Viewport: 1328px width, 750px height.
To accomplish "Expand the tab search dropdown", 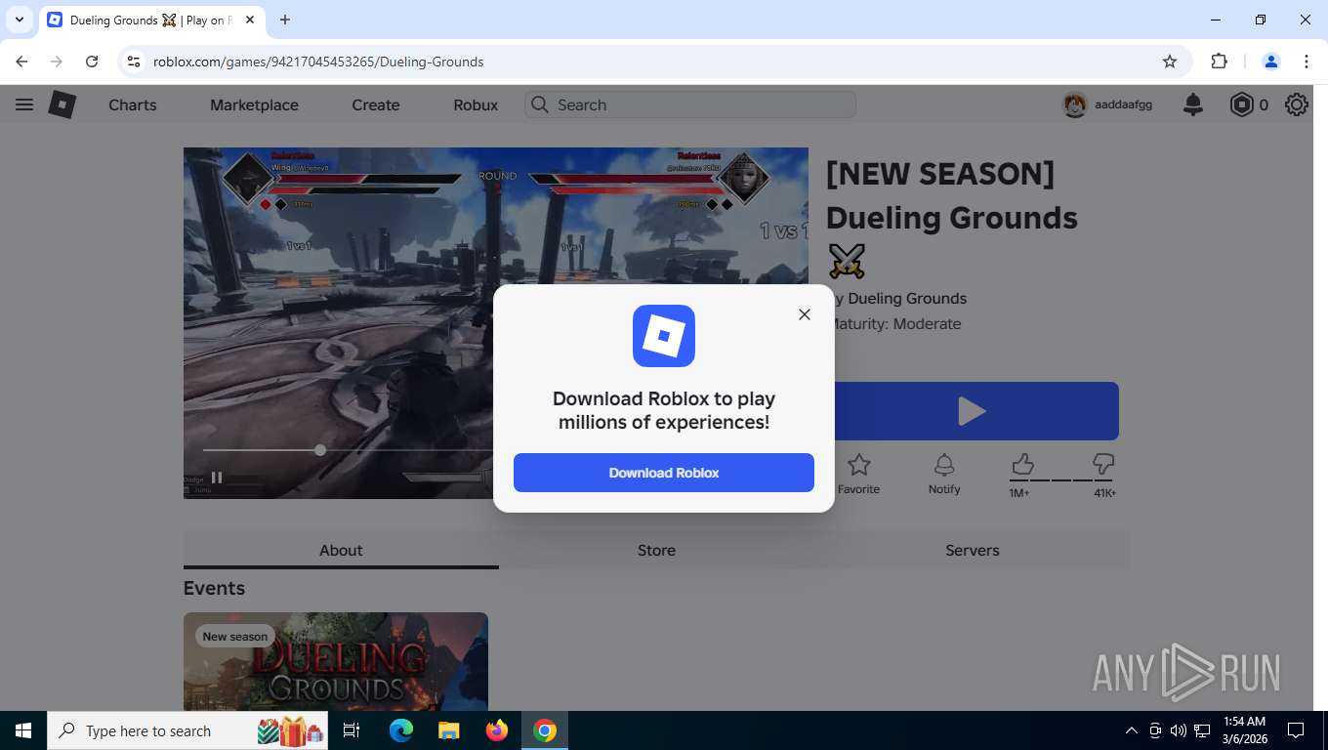I will point(20,20).
